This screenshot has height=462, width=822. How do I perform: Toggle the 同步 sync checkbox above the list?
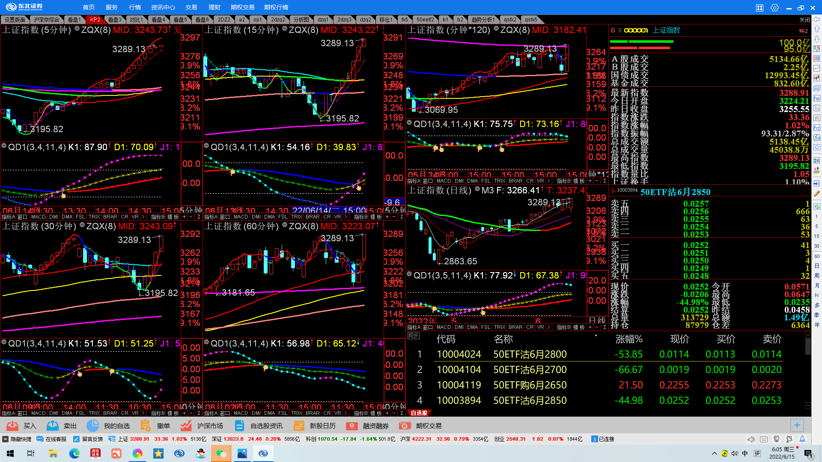coord(413,336)
